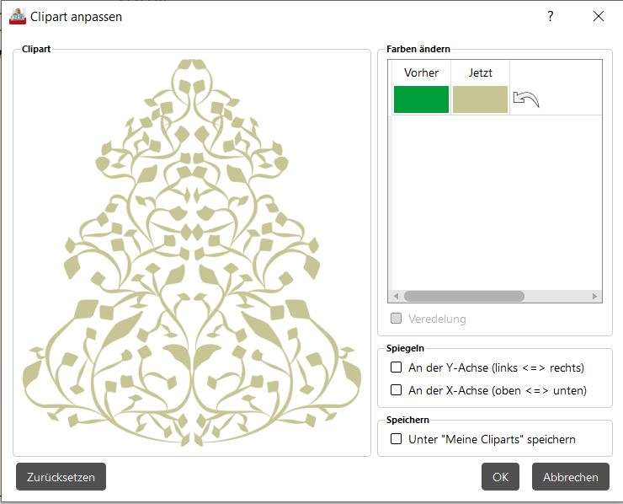Click the horizontal scrollbar thumb in color list
The height and width of the screenshot is (504, 623).
463,297
